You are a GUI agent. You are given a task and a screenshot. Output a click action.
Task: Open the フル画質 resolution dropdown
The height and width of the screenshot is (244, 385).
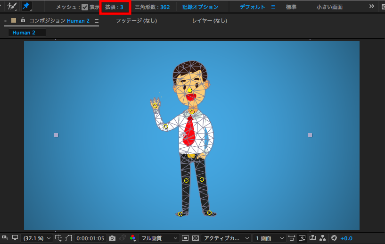pyautogui.click(x=159, y=238)
